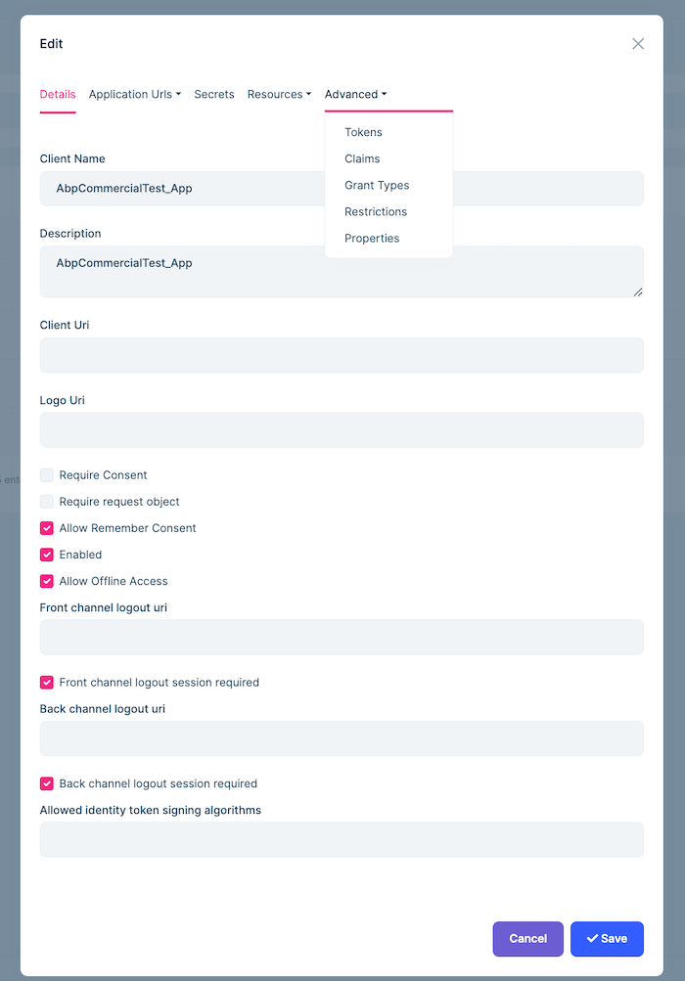The height and width of the screenshot is (981, 685).
Task: Close the Edit dialog with the X icon
Action: [x=637, y=43]
